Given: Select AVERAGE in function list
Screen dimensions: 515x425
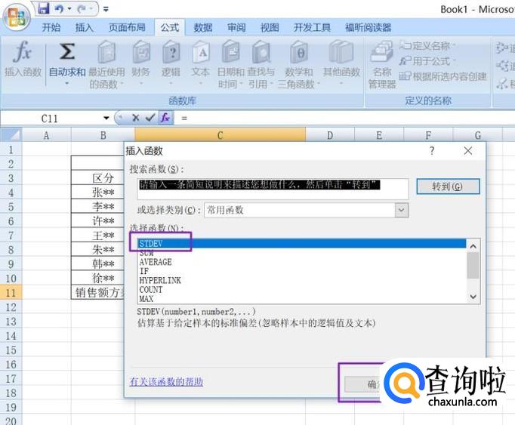Looking at the screenshot, I should click(x=301, y=262).
